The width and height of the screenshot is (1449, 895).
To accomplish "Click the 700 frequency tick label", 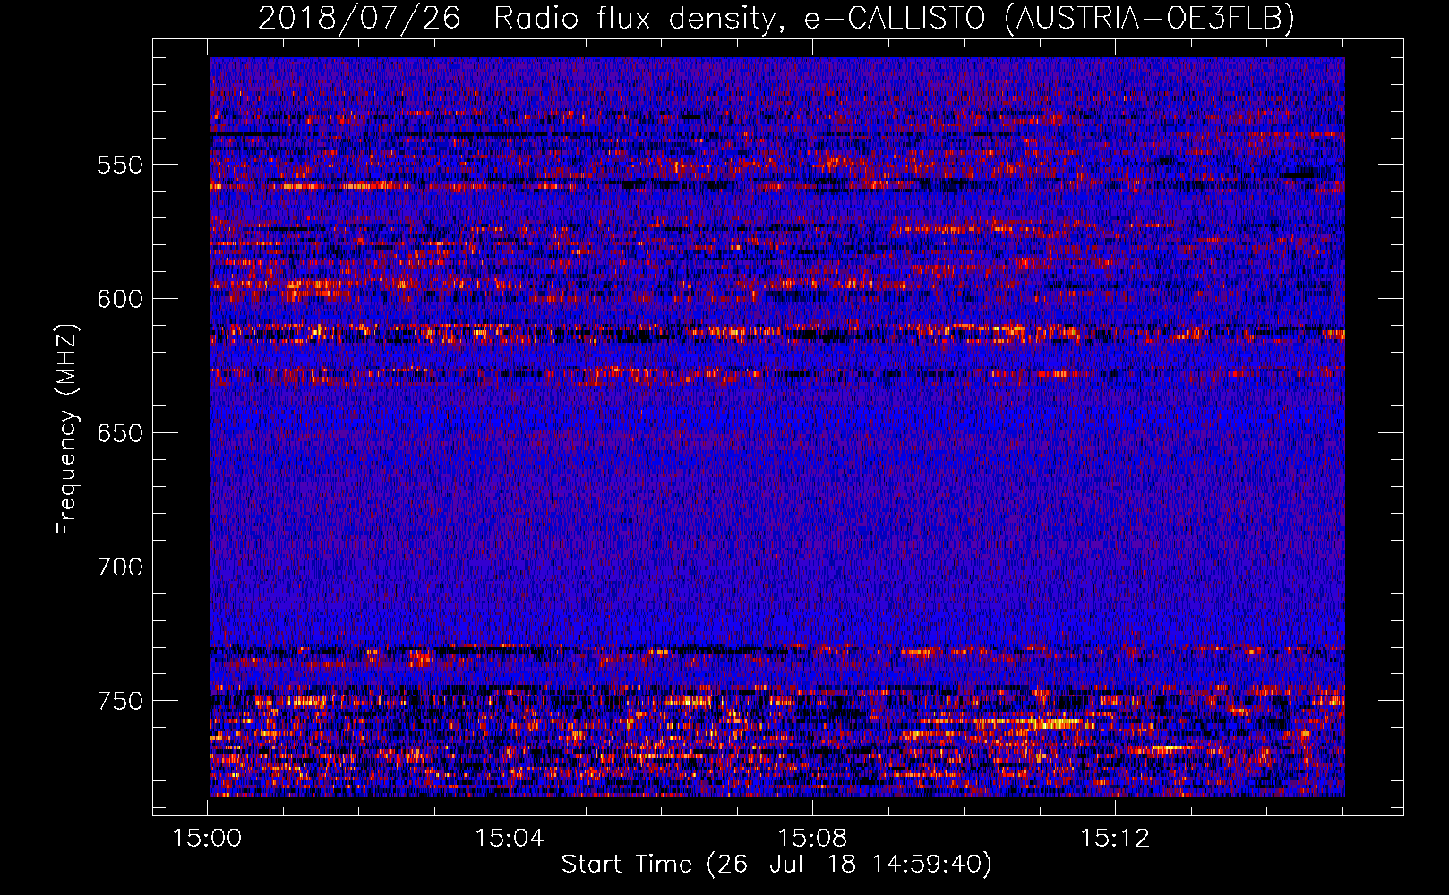I will pos(119,567).
